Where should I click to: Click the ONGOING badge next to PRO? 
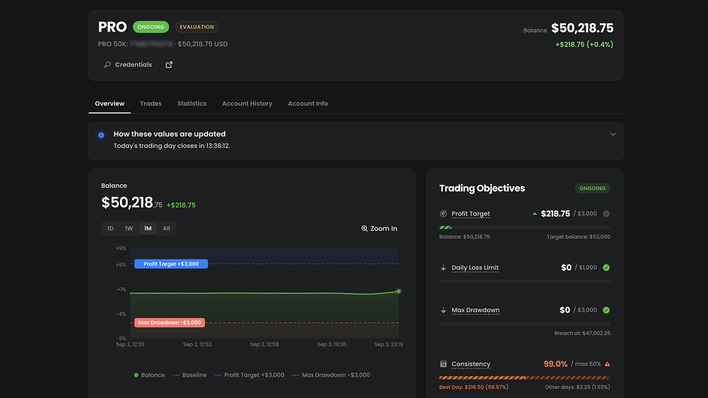tap(151, 27)
